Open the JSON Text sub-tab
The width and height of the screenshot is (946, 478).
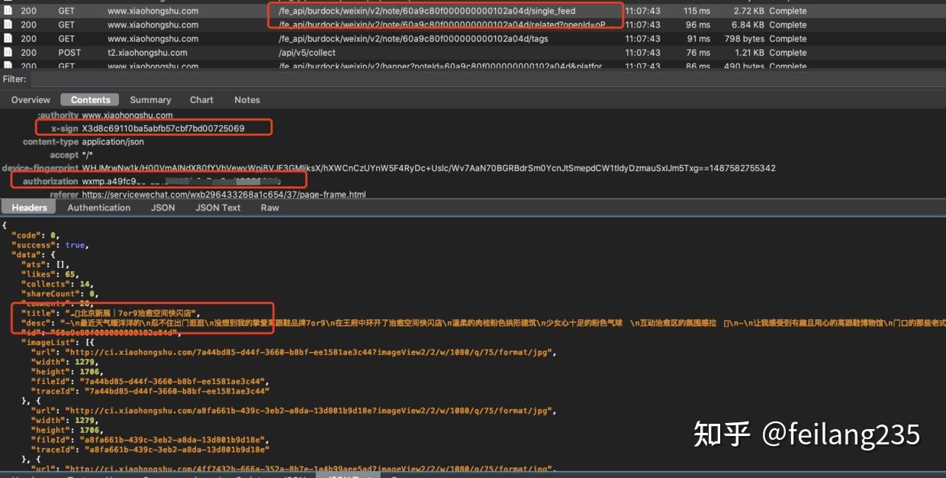(x=217, y=208)
